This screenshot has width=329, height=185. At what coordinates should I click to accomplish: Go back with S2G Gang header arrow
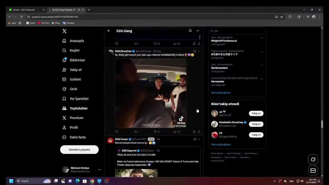109,31
